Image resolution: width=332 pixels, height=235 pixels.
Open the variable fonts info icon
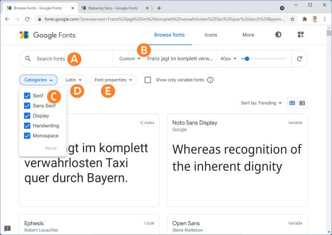[210, 80]
